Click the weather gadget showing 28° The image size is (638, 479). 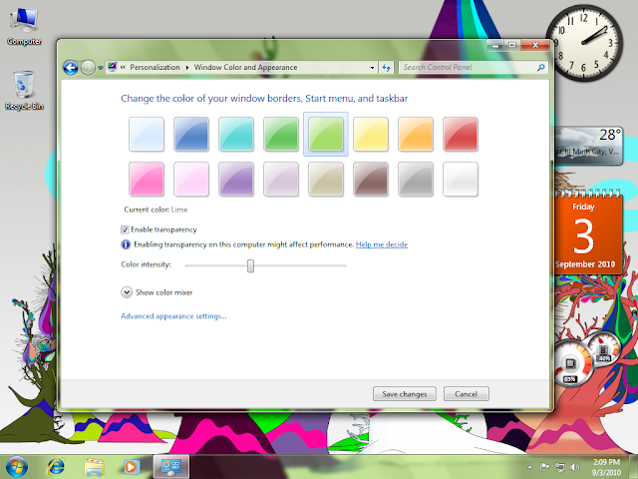[x=589, y=146]
